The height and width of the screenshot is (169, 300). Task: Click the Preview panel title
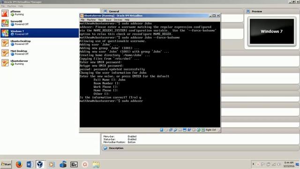(257, 11)
